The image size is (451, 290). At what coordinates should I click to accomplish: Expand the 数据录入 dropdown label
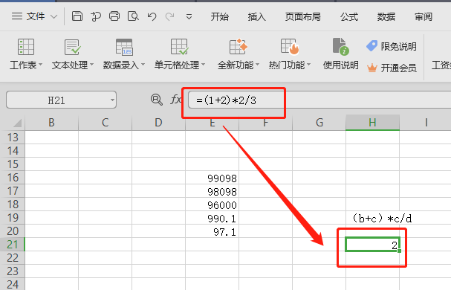[124, 65]
